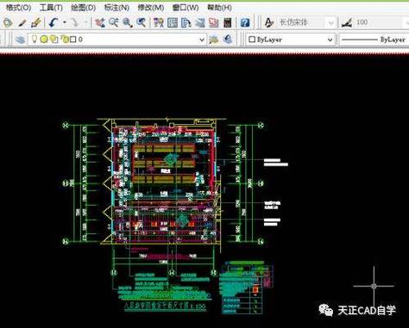Viewport: 409px width, 328px height.
Task: Click the Zoom Previous icon
Action: click(x=141, y=22)
